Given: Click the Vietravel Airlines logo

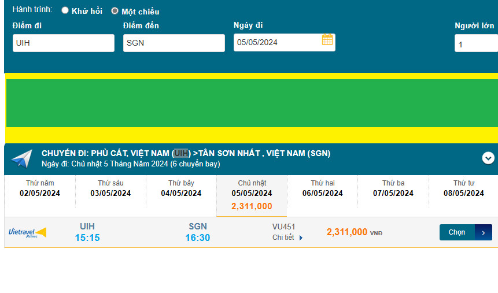Looking at the screenshot, I should [27, 232].
